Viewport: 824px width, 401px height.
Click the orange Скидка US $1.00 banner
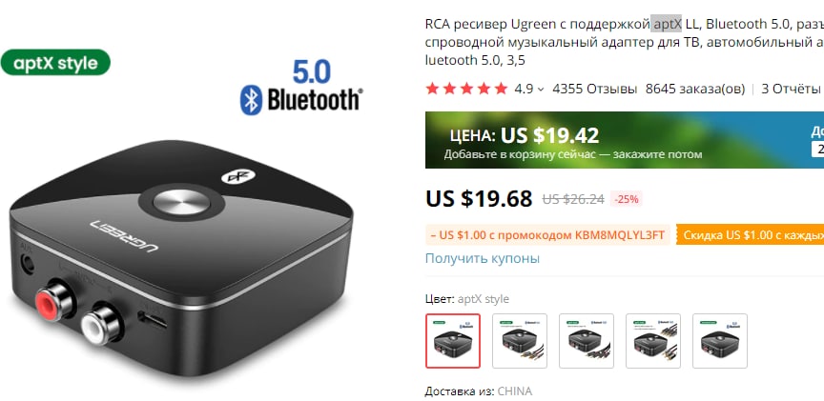[750, 234]
